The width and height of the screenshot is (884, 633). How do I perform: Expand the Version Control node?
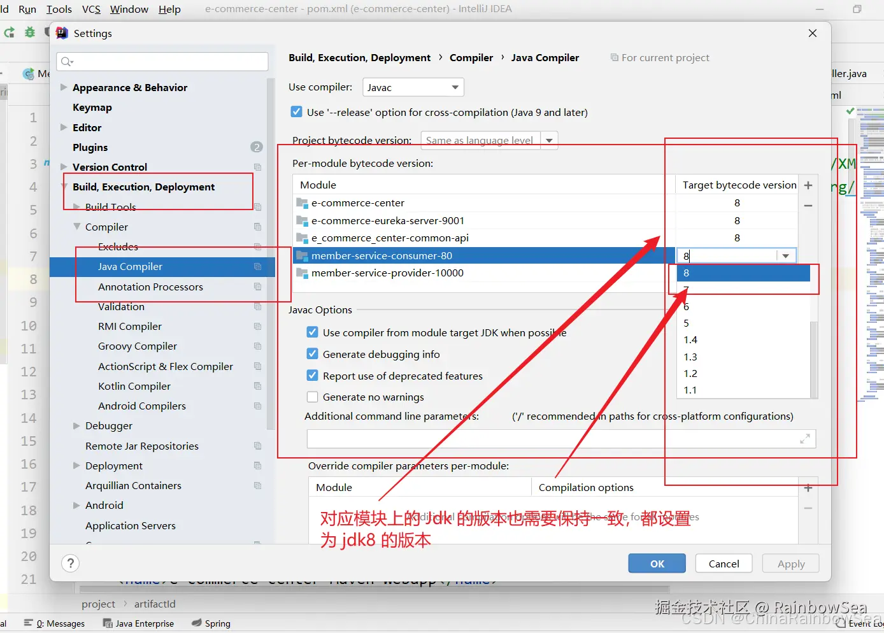click(64, 167)
